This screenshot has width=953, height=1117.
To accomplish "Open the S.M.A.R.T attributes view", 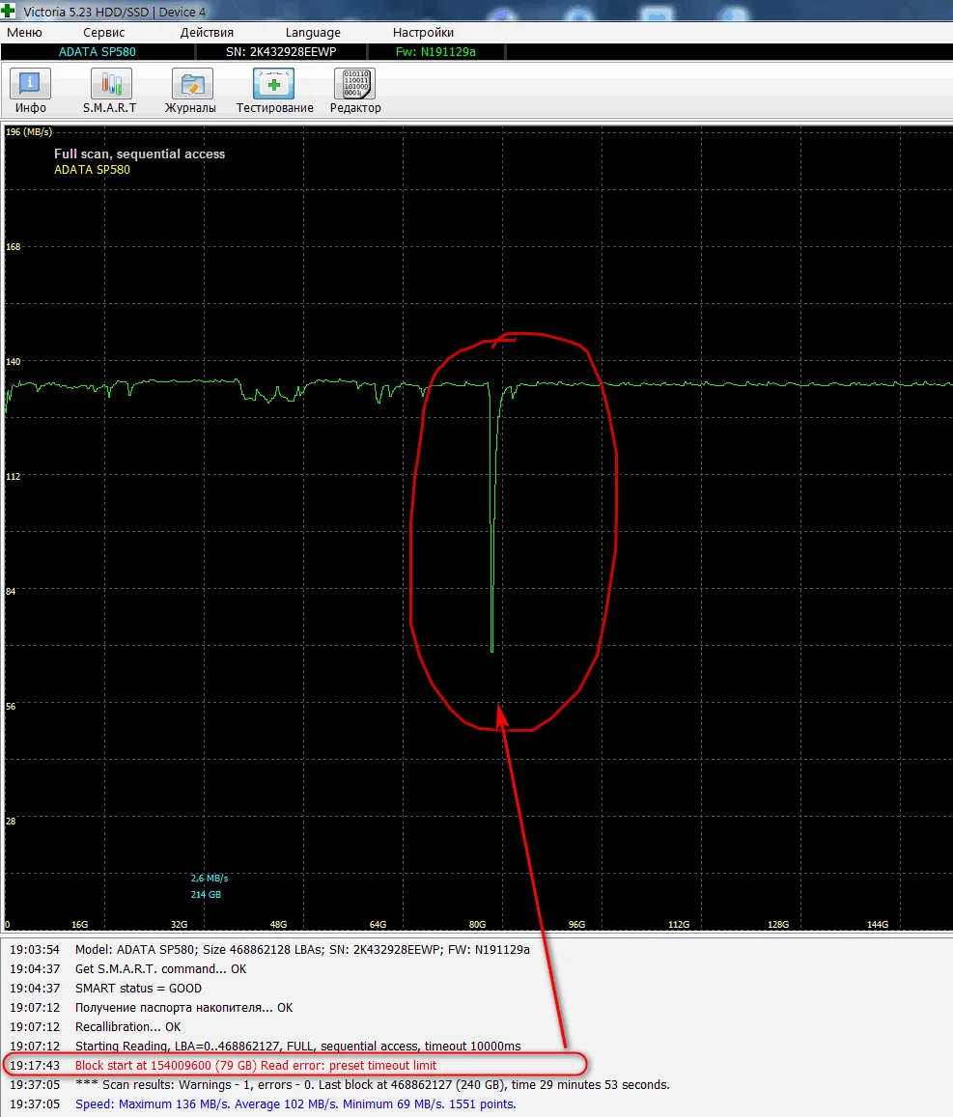I will click(110, 91).
